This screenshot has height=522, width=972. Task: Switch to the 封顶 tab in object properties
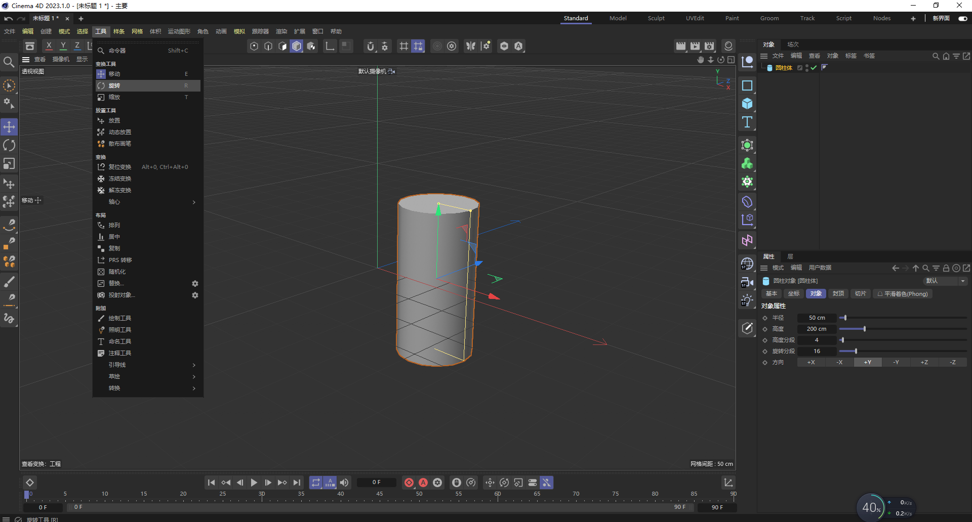pyautogui.click(x=838, y=293)
